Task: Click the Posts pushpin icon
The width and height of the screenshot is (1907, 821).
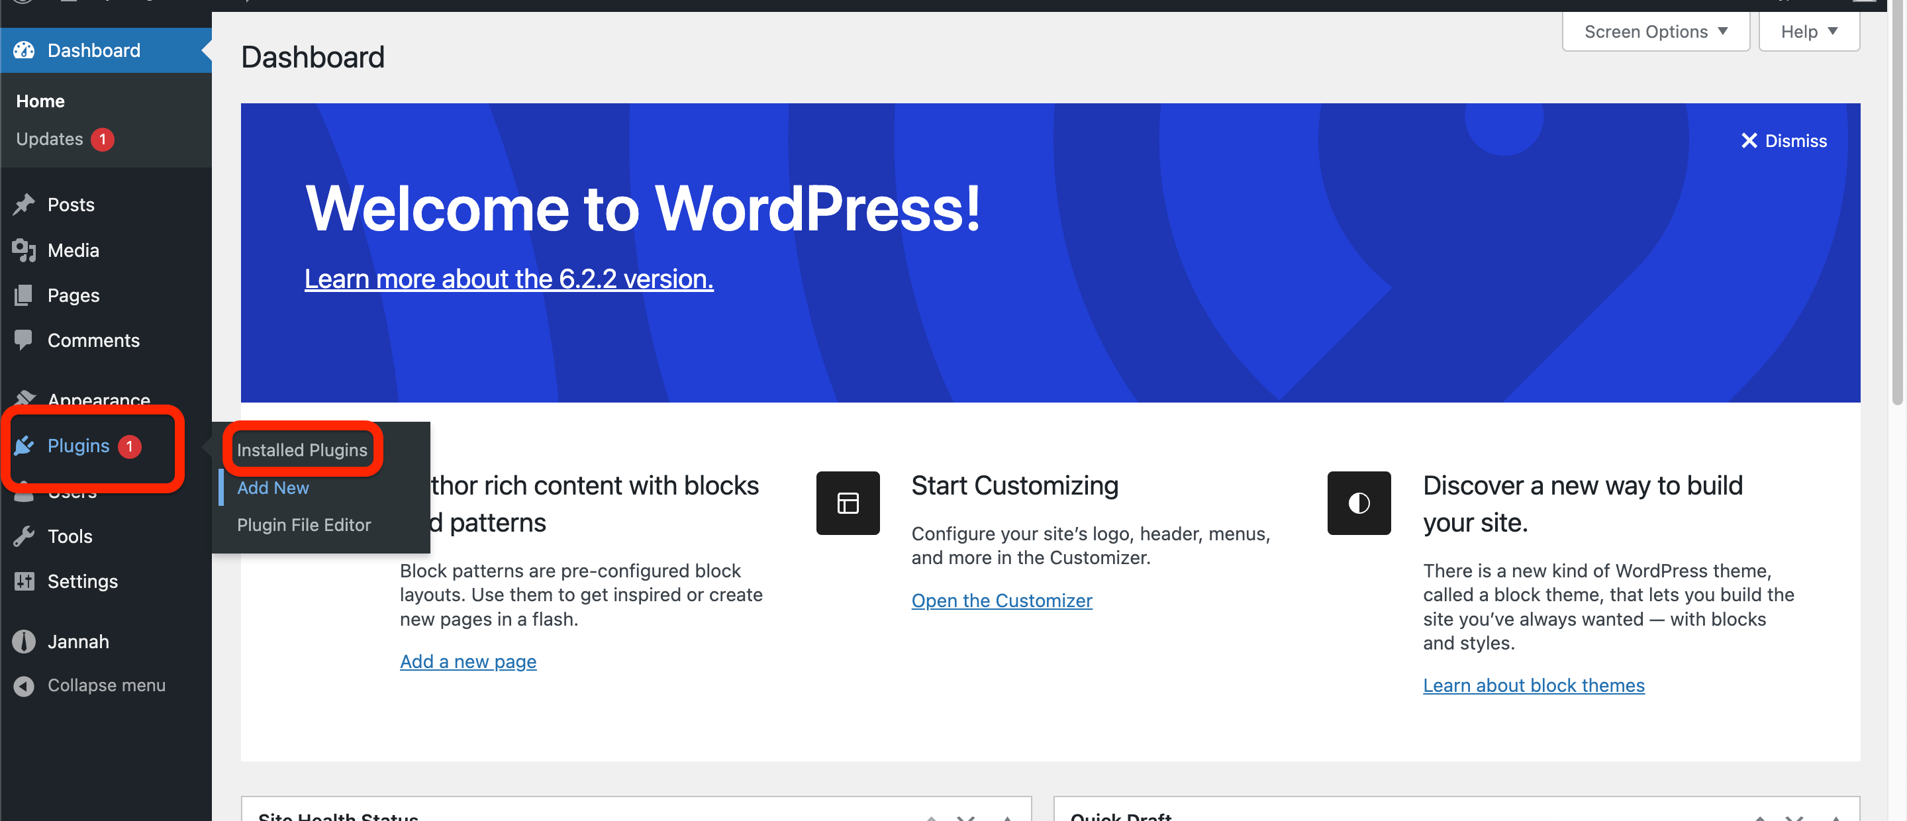Action: click(24, 205)
